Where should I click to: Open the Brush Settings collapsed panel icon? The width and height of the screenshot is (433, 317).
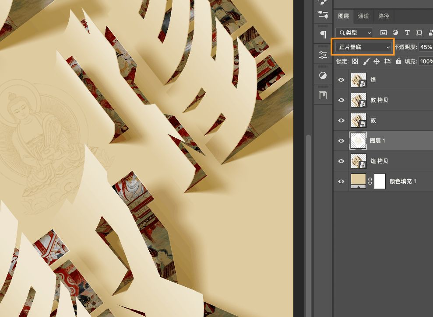point(323,14)
